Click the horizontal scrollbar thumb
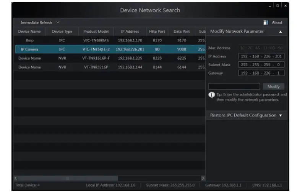The image size is (297, 193). pos(68,178)
